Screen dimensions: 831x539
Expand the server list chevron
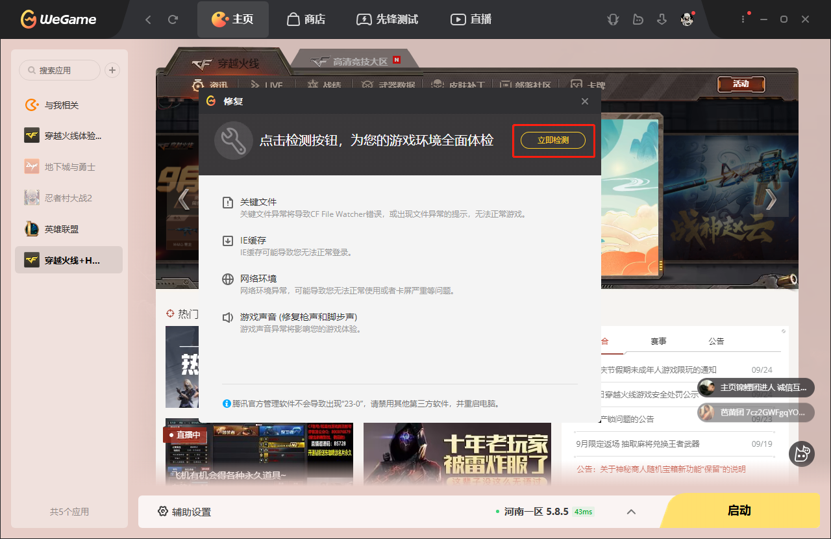631,512
